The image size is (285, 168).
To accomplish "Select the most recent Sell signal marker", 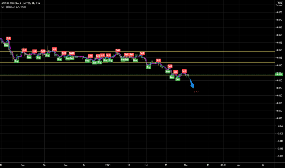I will click(184, 71).
